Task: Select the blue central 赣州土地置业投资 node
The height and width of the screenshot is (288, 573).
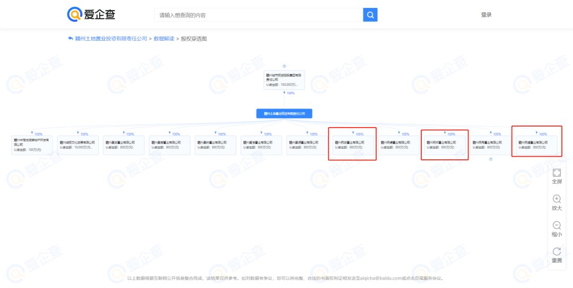Action: [x=284, y=113]
